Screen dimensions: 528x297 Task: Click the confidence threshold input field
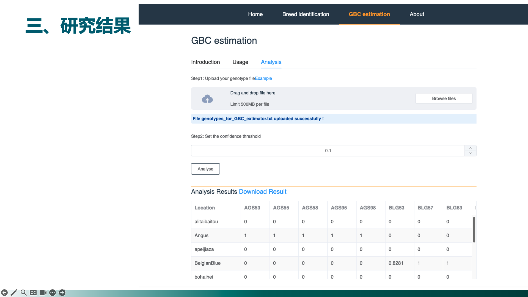(328, 151)
